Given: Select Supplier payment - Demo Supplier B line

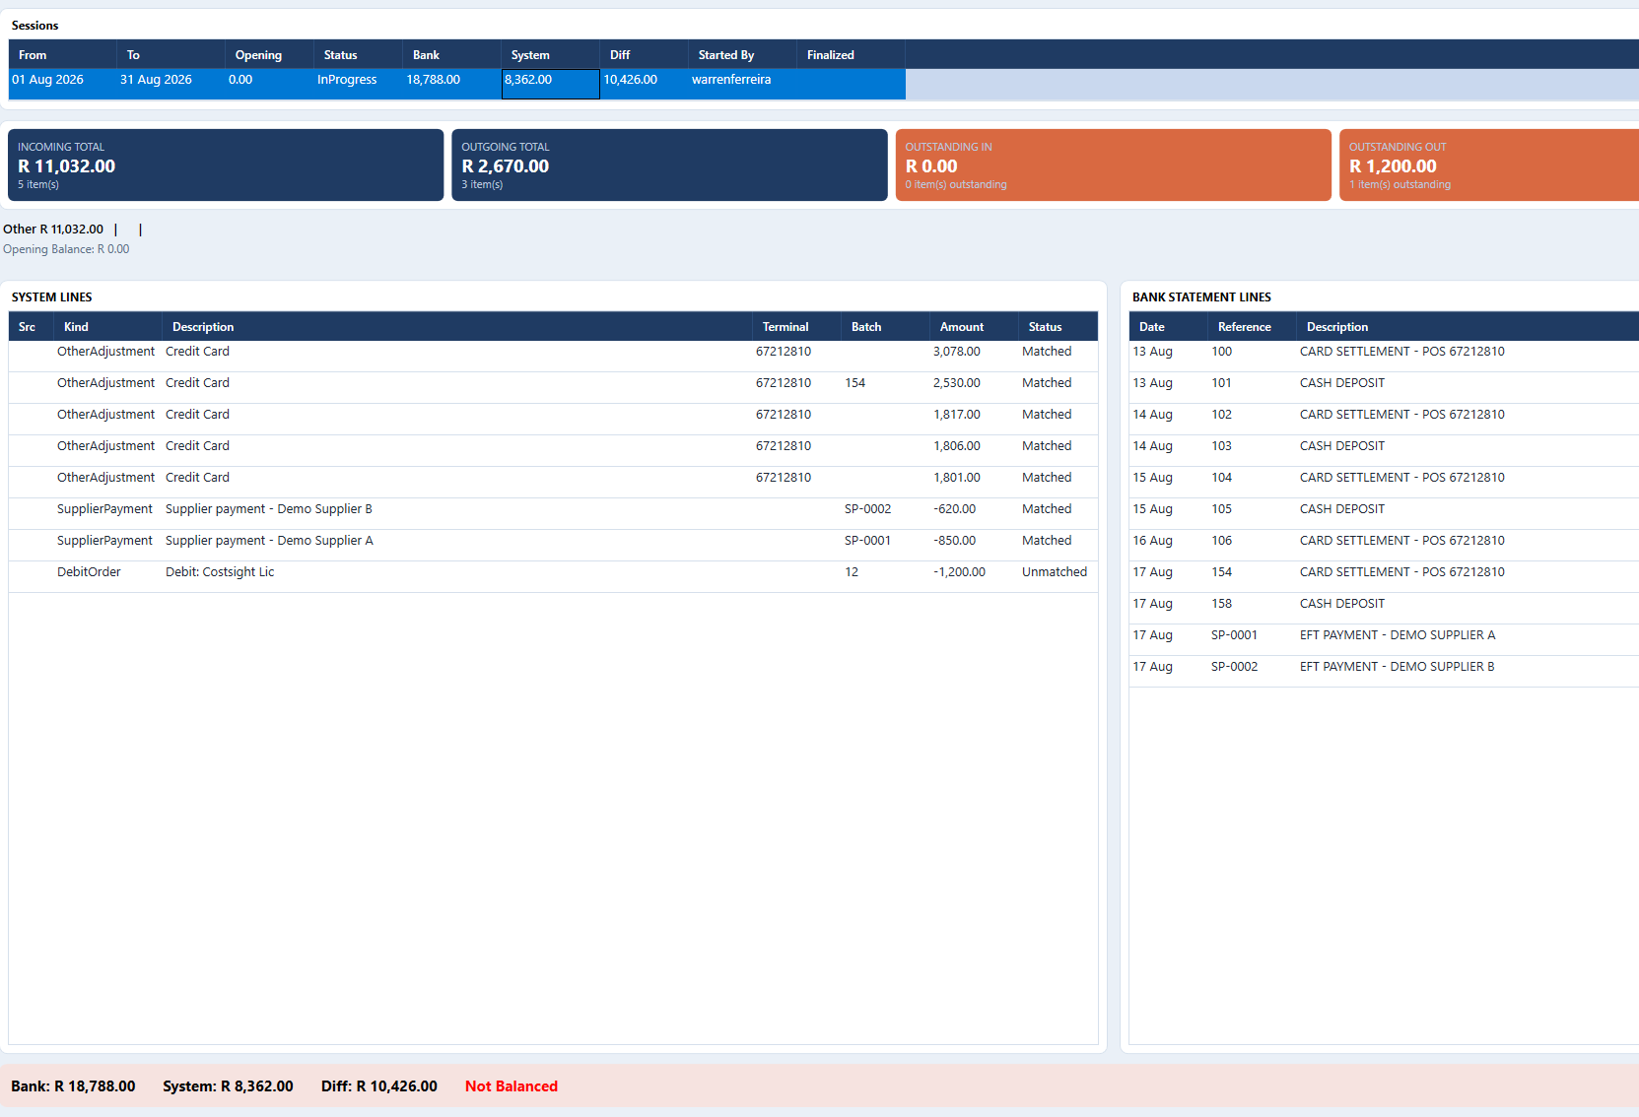Looking at the screenshot, I should pyautogui.click(x=553, y=514).
